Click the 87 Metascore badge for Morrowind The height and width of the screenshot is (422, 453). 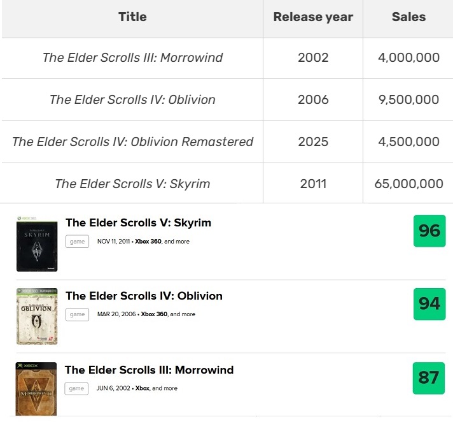tap(428, 378)
